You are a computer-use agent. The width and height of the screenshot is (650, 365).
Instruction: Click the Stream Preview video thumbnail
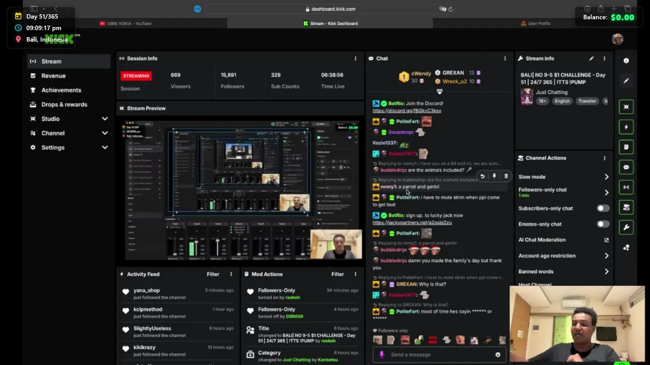point(243,190)
